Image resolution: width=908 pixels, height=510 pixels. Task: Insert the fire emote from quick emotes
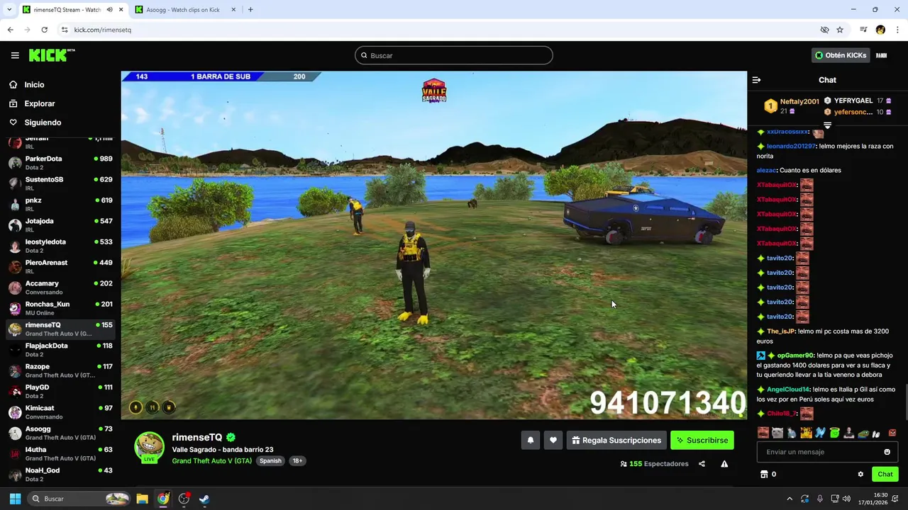(x=806, y=433)
